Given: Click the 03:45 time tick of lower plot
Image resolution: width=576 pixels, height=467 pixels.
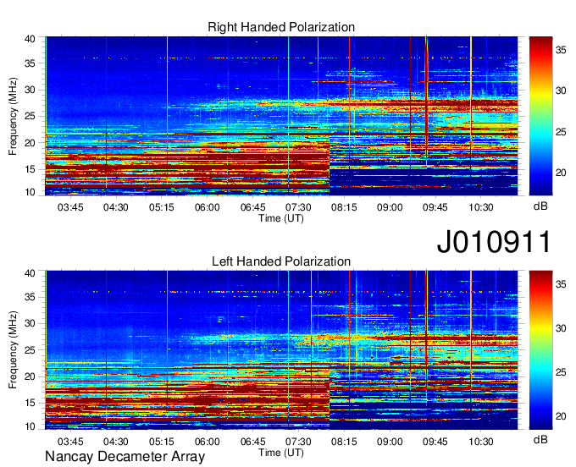Looking at the screenshot, I should 70,442.
